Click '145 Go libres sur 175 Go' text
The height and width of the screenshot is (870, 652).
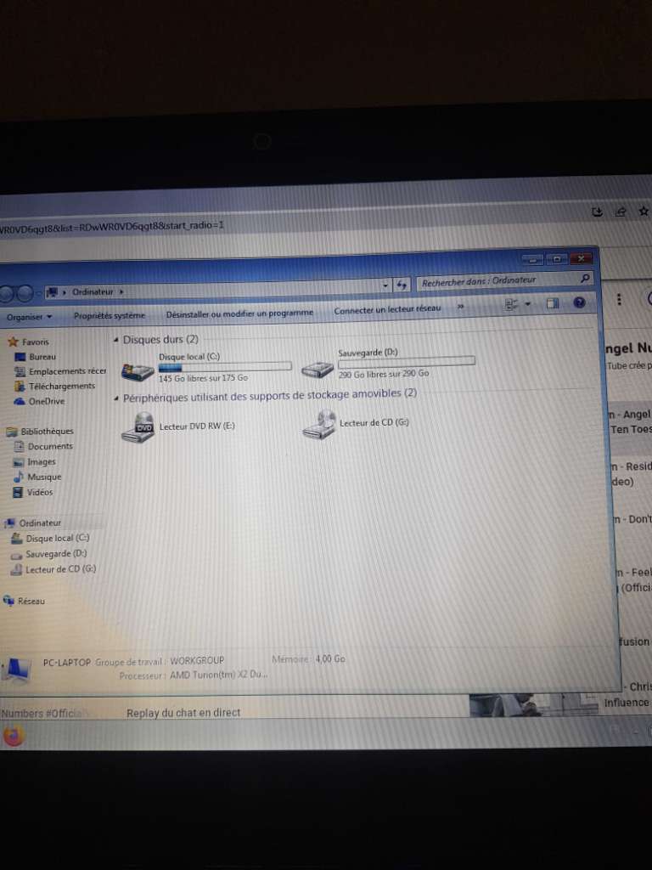(x=203, y=378)
